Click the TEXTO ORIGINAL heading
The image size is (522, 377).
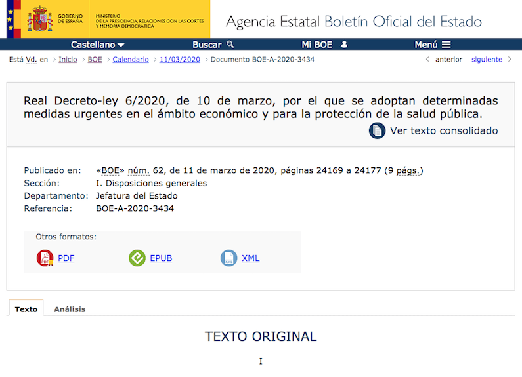tap(261, 336)
